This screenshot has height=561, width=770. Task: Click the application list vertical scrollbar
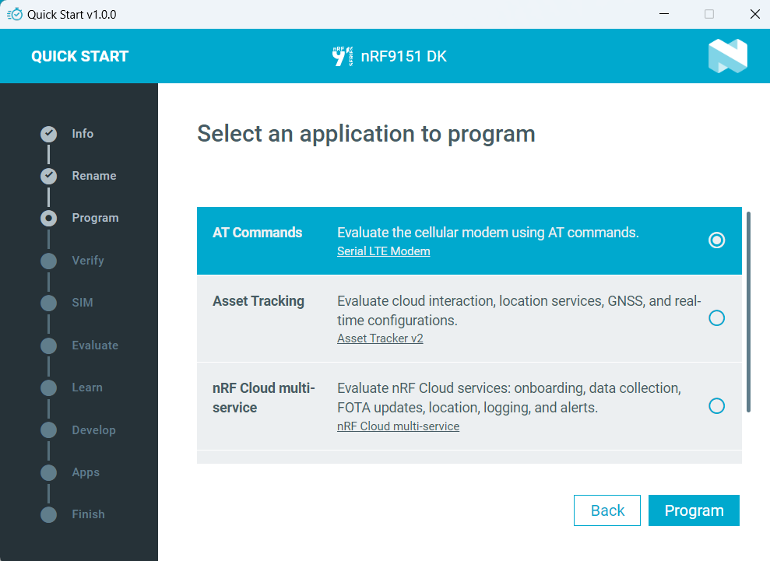click(x=748, y=312)
